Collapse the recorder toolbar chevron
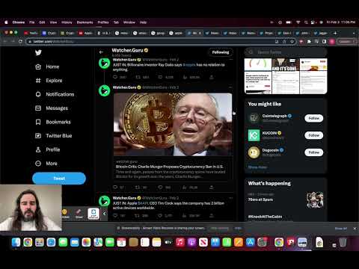The height and width of the screenshot is (269, 359). [104, 214]
